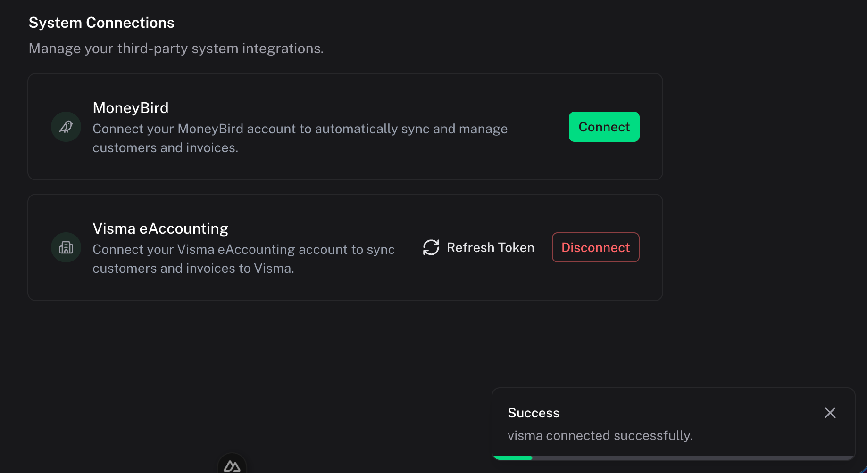Click the MoneyBird bird icon
The height and width of the screenshot is (473, 867).
(66, 127)
